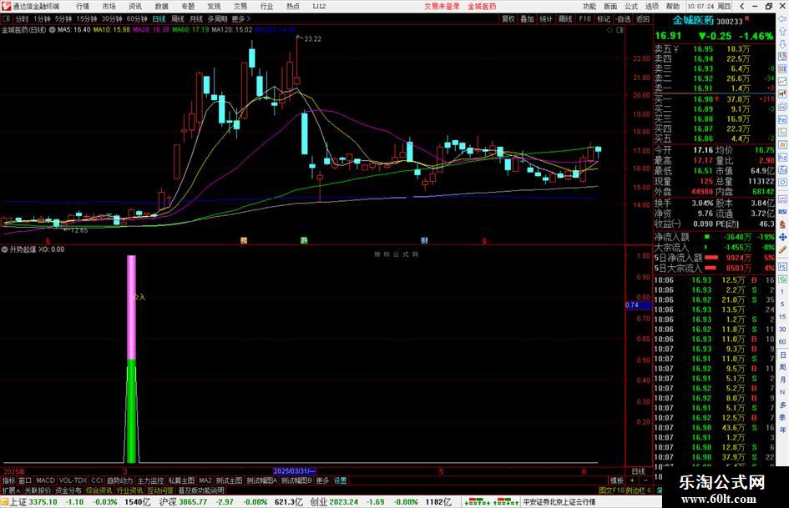Toggle the panel layout icon before 分时
789x508 pixels.
[x=7, y=19]
